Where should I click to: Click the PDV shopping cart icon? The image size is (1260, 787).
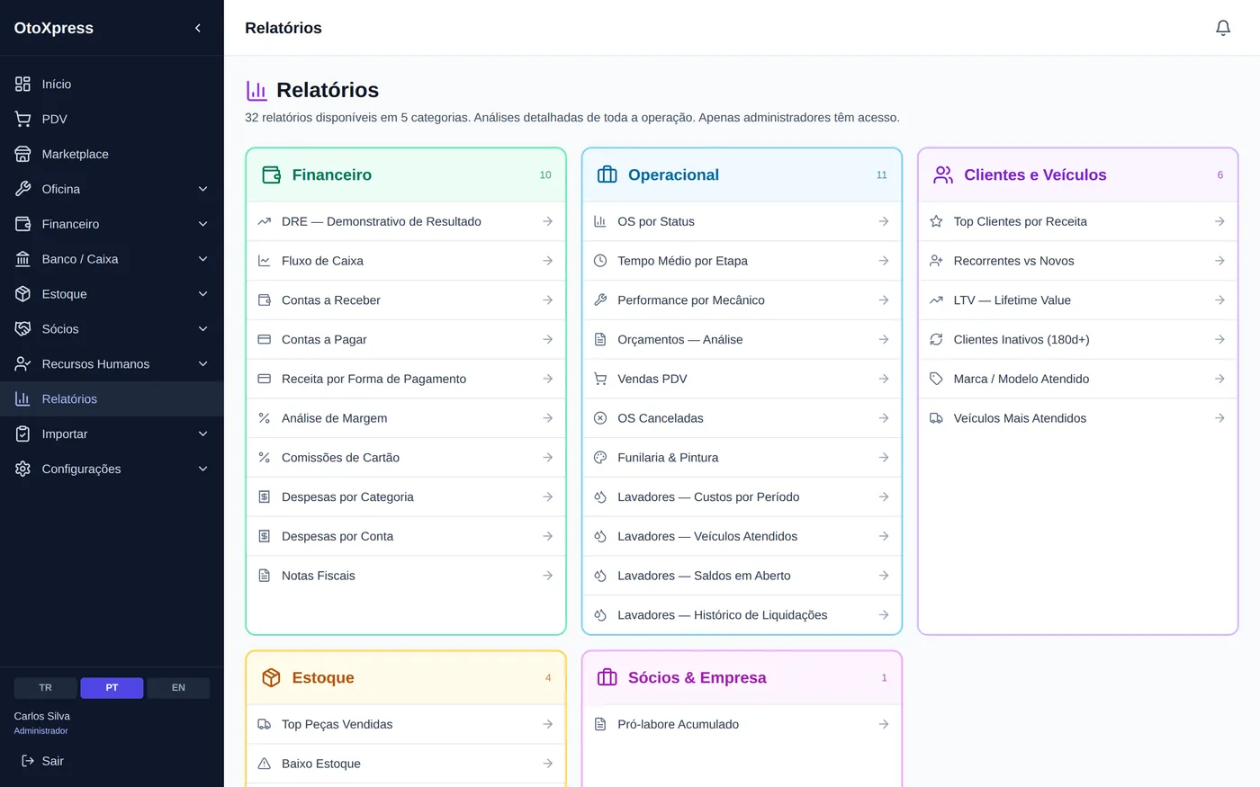click(23, 119)
